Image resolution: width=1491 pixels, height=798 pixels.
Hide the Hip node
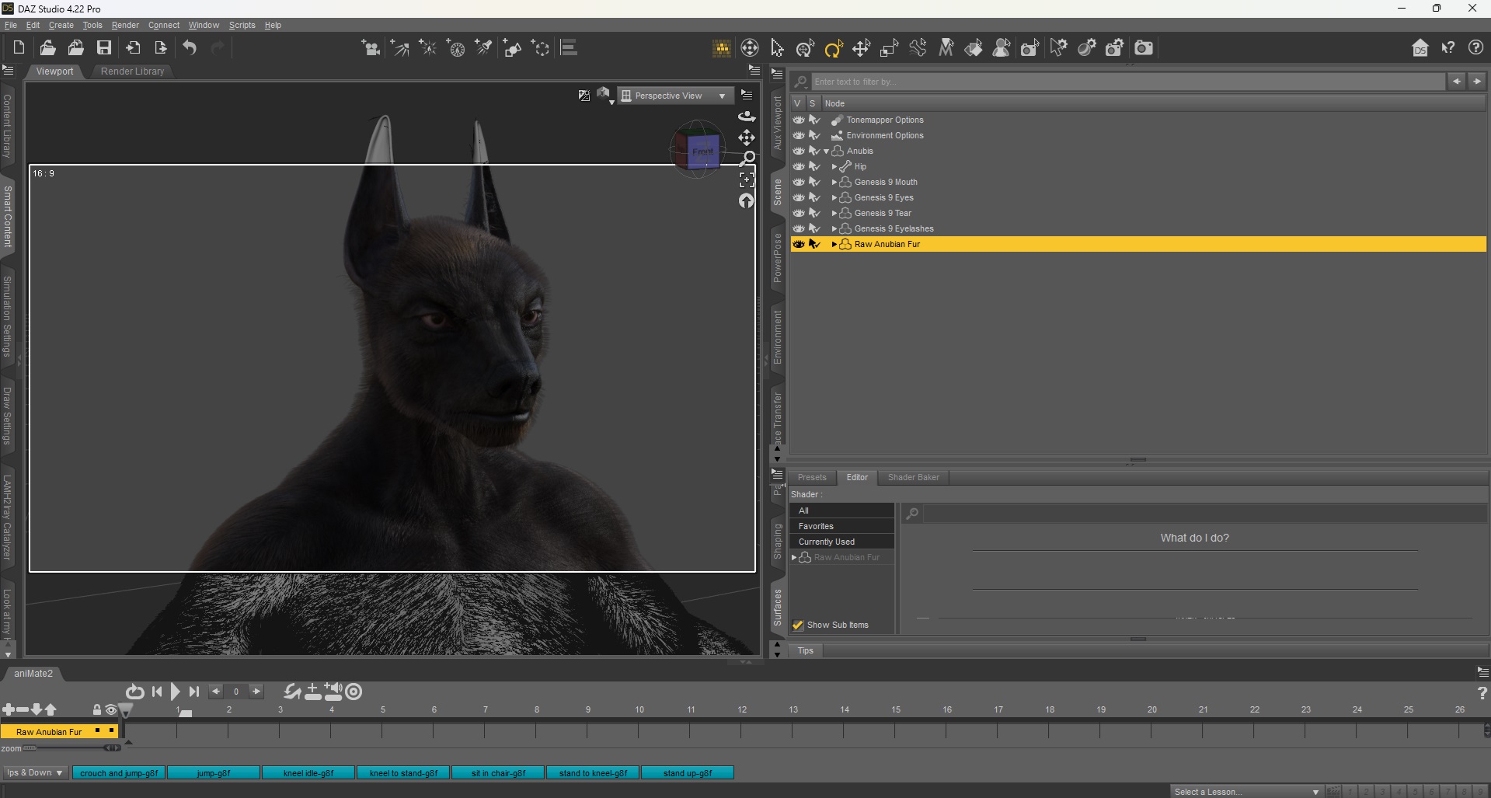(x=799, y=166)
